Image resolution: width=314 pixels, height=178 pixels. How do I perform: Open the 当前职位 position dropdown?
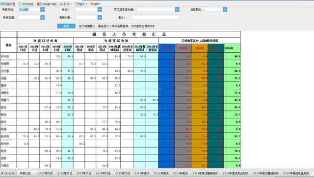225,9
